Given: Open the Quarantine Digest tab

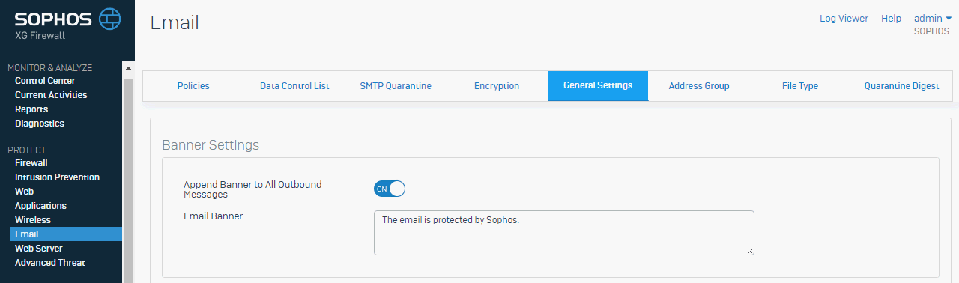Looking at the screenshot, I should 901,86.
